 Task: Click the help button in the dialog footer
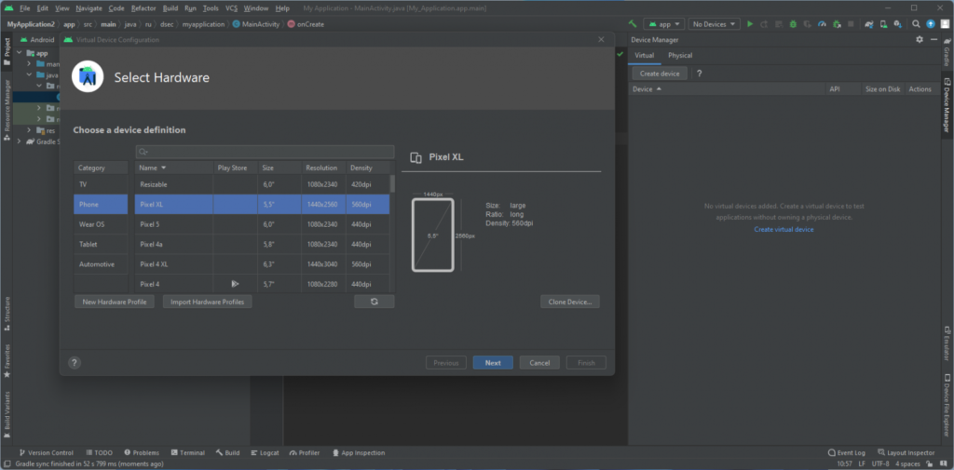coord(75,363)
